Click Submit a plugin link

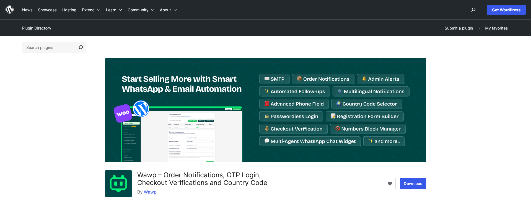pyautogui.click(x=459, y=28)
